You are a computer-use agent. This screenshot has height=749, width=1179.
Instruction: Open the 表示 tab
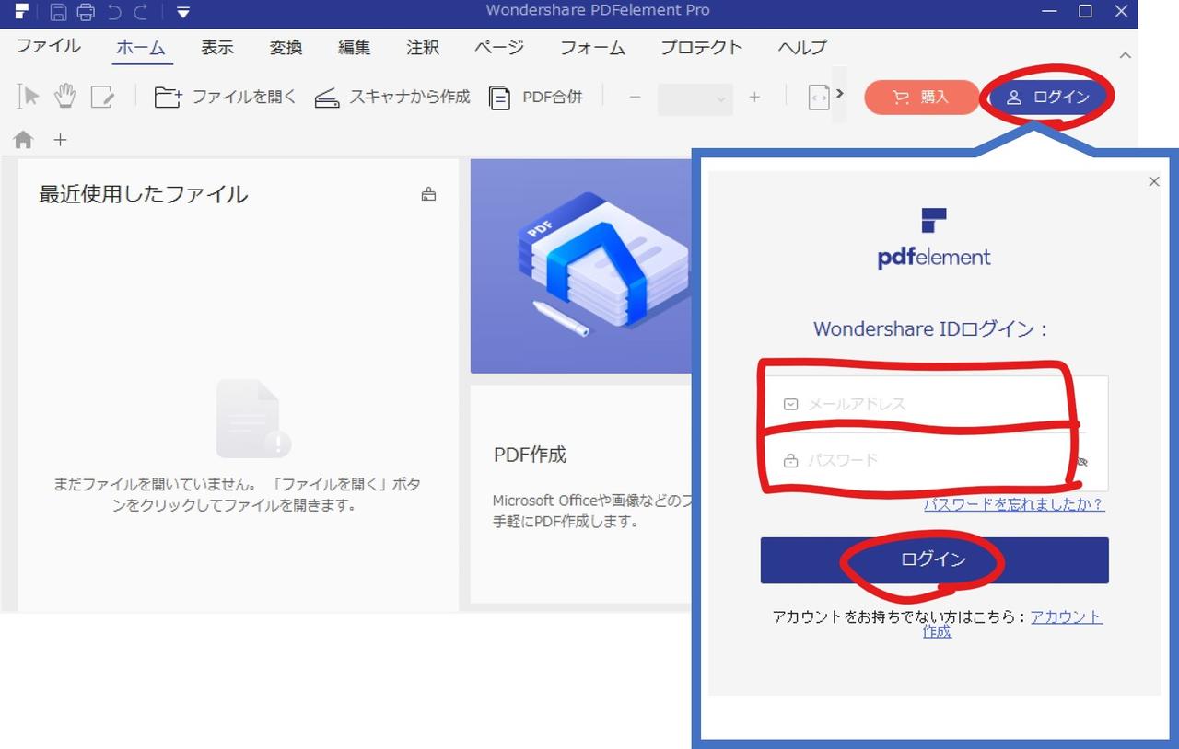217,48
